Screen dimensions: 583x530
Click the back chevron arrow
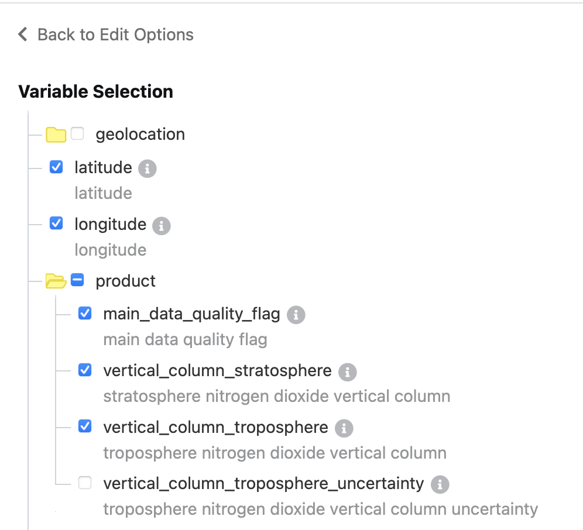pyautogui.click(x=23, y=35)
